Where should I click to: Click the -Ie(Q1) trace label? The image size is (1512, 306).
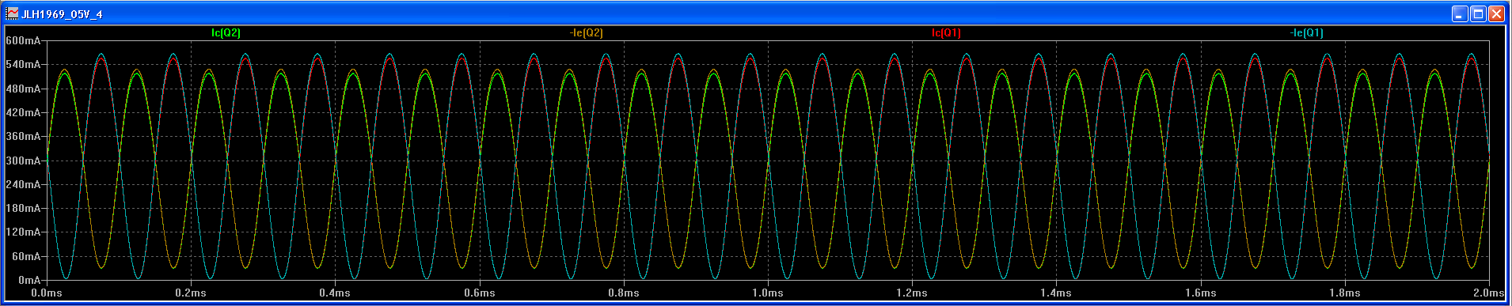[1306, 33]
